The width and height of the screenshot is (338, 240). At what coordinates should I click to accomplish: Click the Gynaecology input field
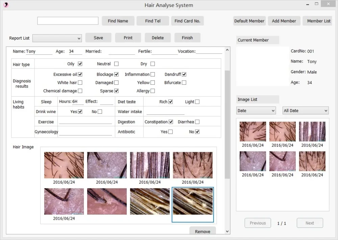coord(86,132)
